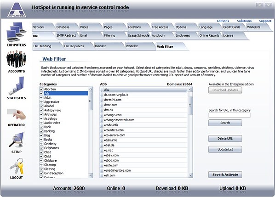Open the Solutions link
Viewport: 275px width, 197px height.
click(x=244, y=21)
